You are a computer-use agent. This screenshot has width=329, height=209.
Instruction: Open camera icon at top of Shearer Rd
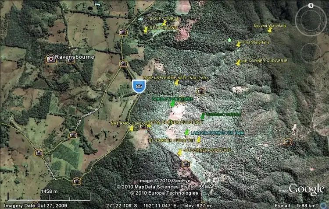(x=39, y=153)
